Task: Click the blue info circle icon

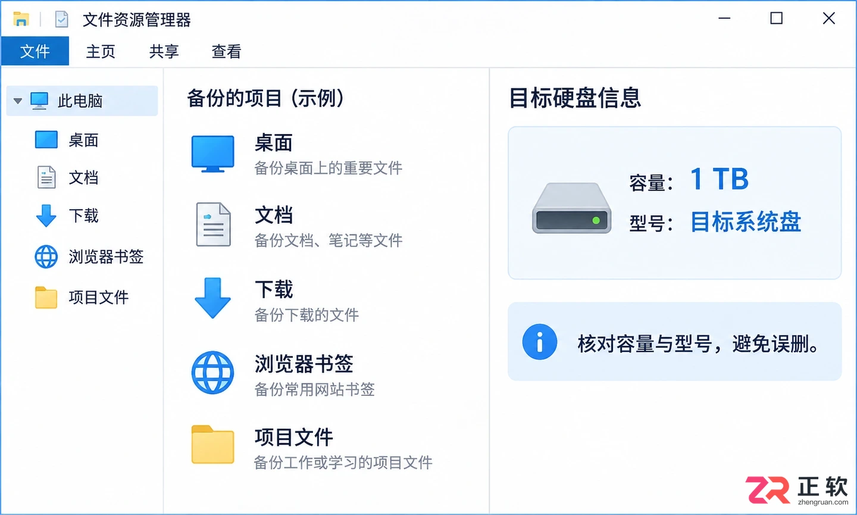Action: 540,342
